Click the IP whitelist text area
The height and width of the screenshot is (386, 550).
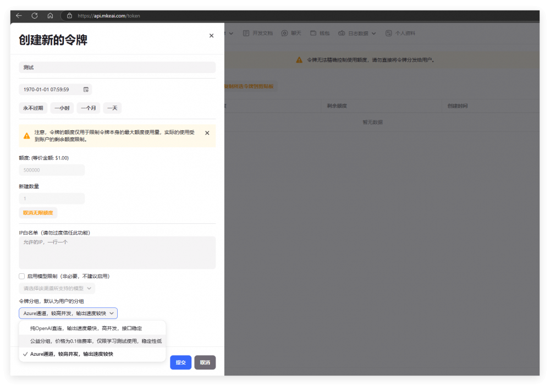click(x=117, y=253)
